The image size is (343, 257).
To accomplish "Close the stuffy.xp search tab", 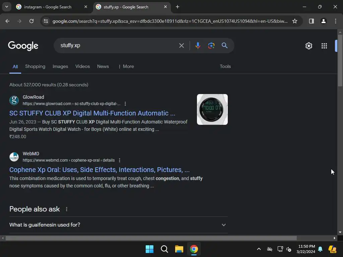I will click(165, 7).
